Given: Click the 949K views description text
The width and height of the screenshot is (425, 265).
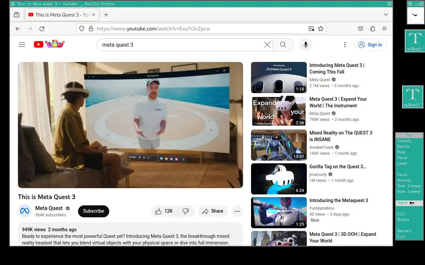Looking at the screenshot, I should 34,230.
